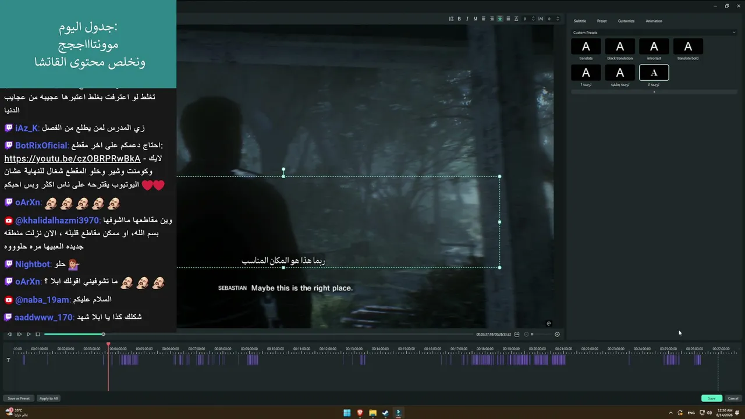Apply the 'translate bold' preset

tap(688, 47)
